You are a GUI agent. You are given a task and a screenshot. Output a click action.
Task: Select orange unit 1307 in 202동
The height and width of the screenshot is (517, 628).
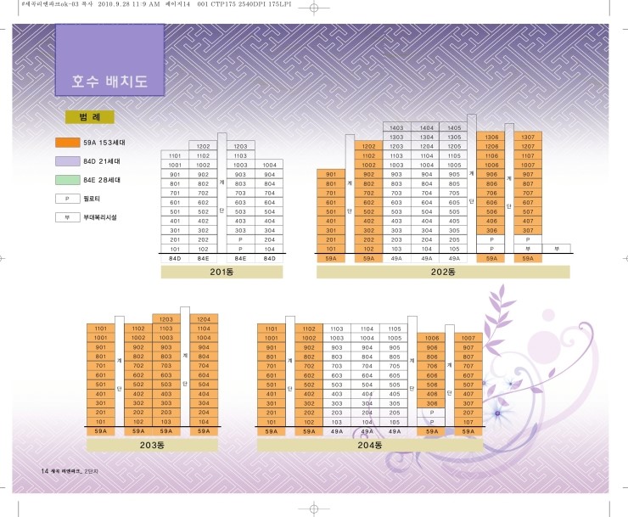tap(528, 137)
